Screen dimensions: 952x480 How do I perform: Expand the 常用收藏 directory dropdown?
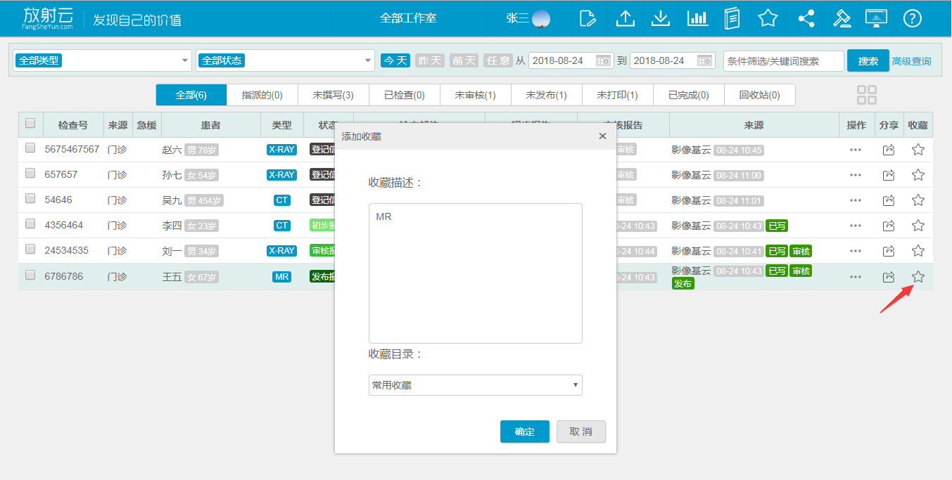click(475, 385)
